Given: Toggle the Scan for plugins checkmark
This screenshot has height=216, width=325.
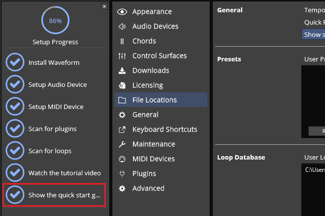Looking at the screenshot, I should (x=15, y=129).
